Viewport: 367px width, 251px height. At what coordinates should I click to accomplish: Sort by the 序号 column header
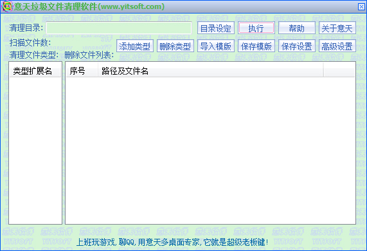coord(82,71)
